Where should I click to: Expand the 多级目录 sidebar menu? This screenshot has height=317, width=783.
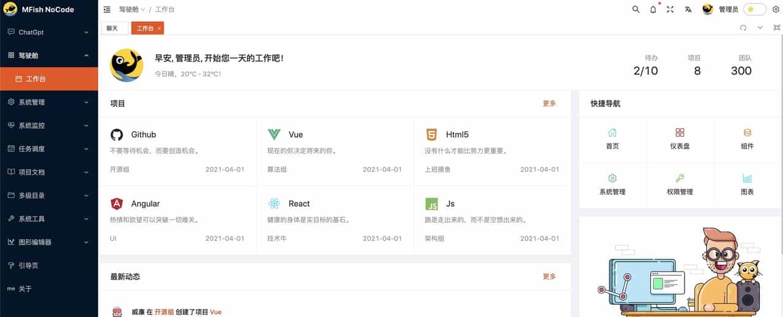pyautogui.click(x=49, y=195)
